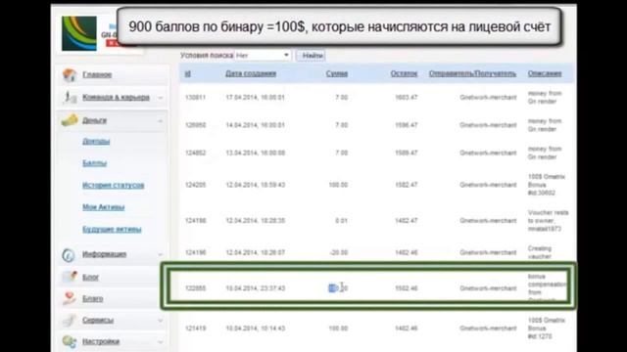Image resolution: width=627 pixels, height=352 pixels.
Task: Click the date 10.04.2014, 23:37:43
Action: 255,288
